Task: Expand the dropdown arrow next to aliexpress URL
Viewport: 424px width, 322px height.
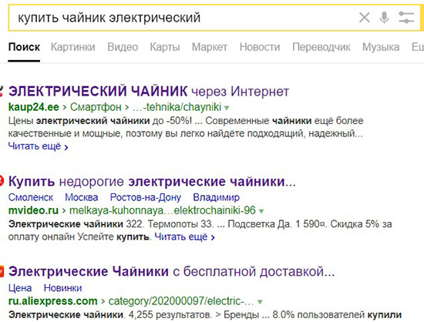Action: (260, 302)
